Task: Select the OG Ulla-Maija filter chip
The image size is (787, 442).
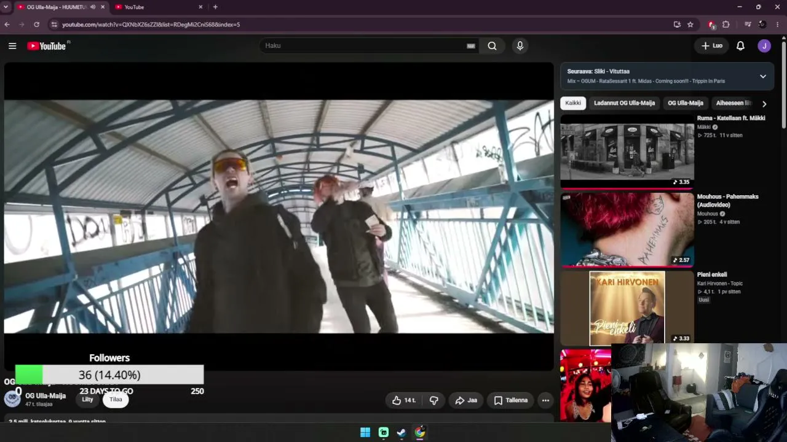Action: click(686, 103)
